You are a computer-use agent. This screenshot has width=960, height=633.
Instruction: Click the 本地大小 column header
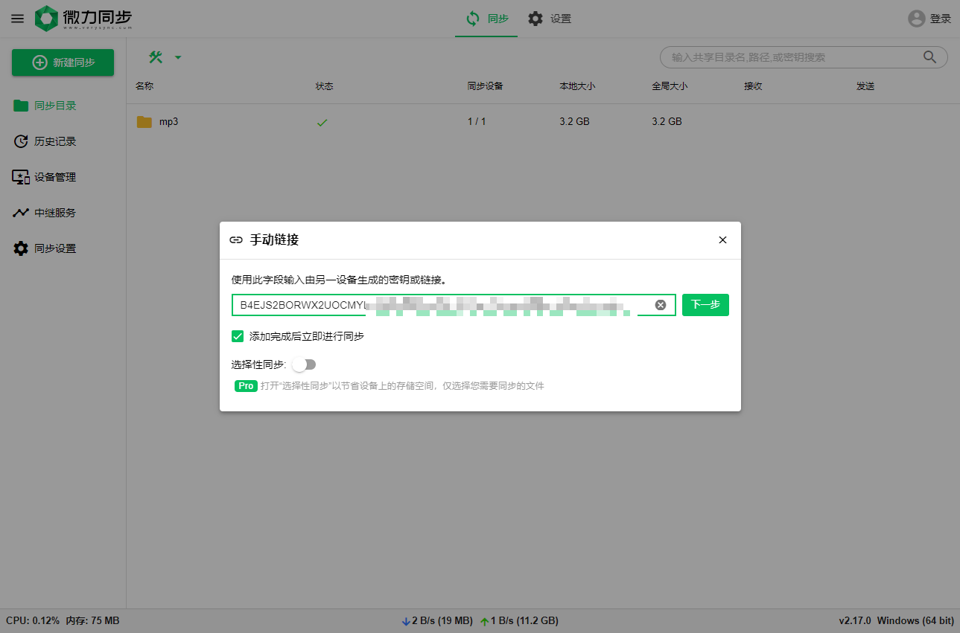tap(577, 86)
